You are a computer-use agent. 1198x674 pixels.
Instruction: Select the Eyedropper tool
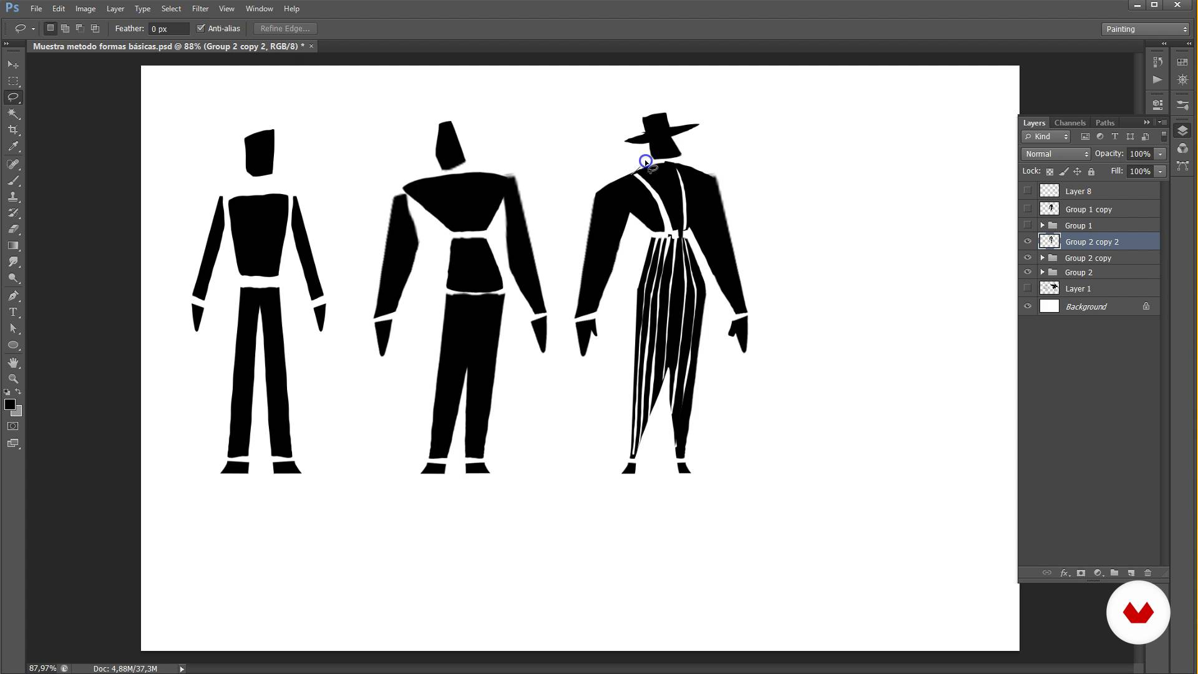(x=13, y=147)
